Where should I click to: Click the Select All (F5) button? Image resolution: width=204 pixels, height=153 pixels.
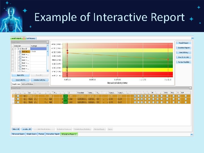point(21,80)
